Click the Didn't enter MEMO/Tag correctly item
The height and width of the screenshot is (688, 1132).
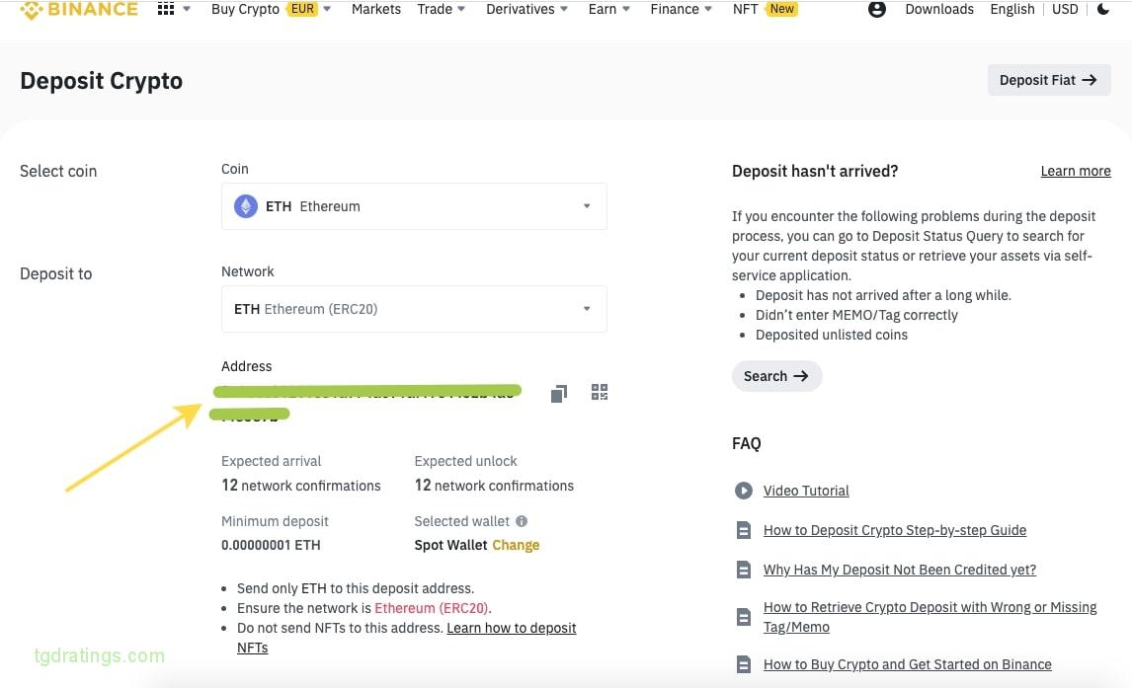point(856,315)
